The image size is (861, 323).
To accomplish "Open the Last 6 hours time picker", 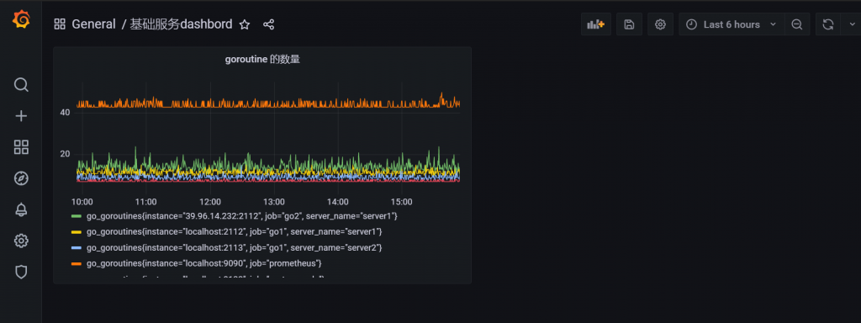I will [x=732, y=24].
